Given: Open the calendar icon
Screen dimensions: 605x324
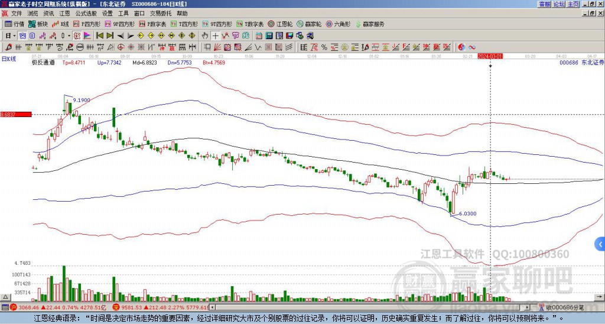Looking at the screenshot, I should pos(259,36).
